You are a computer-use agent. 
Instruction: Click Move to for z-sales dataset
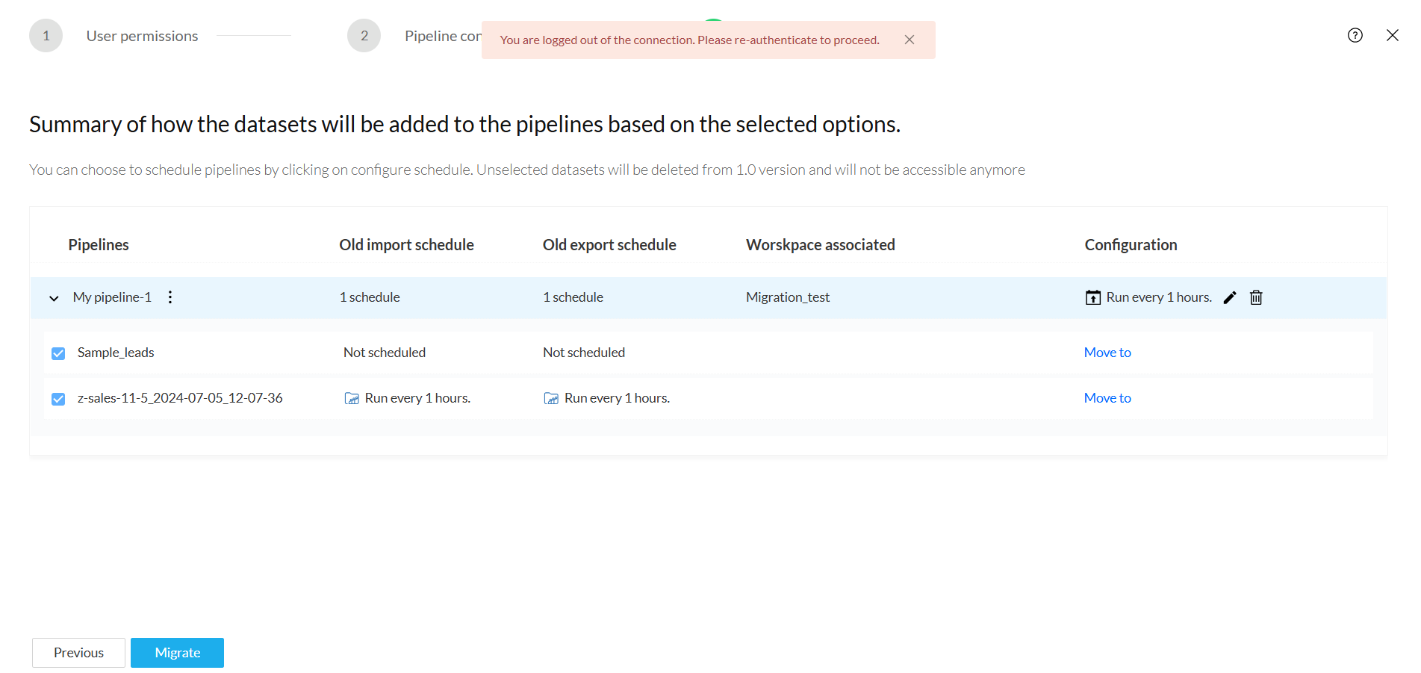click(1107, 398)
